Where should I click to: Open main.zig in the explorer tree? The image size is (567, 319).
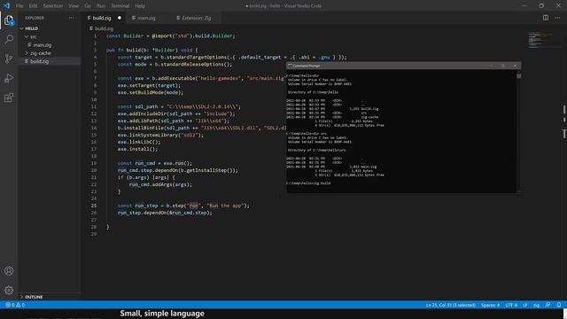[x=42, y=45]
